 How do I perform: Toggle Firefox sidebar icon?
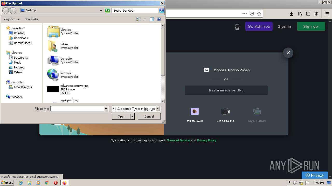[x=308, y=14]
